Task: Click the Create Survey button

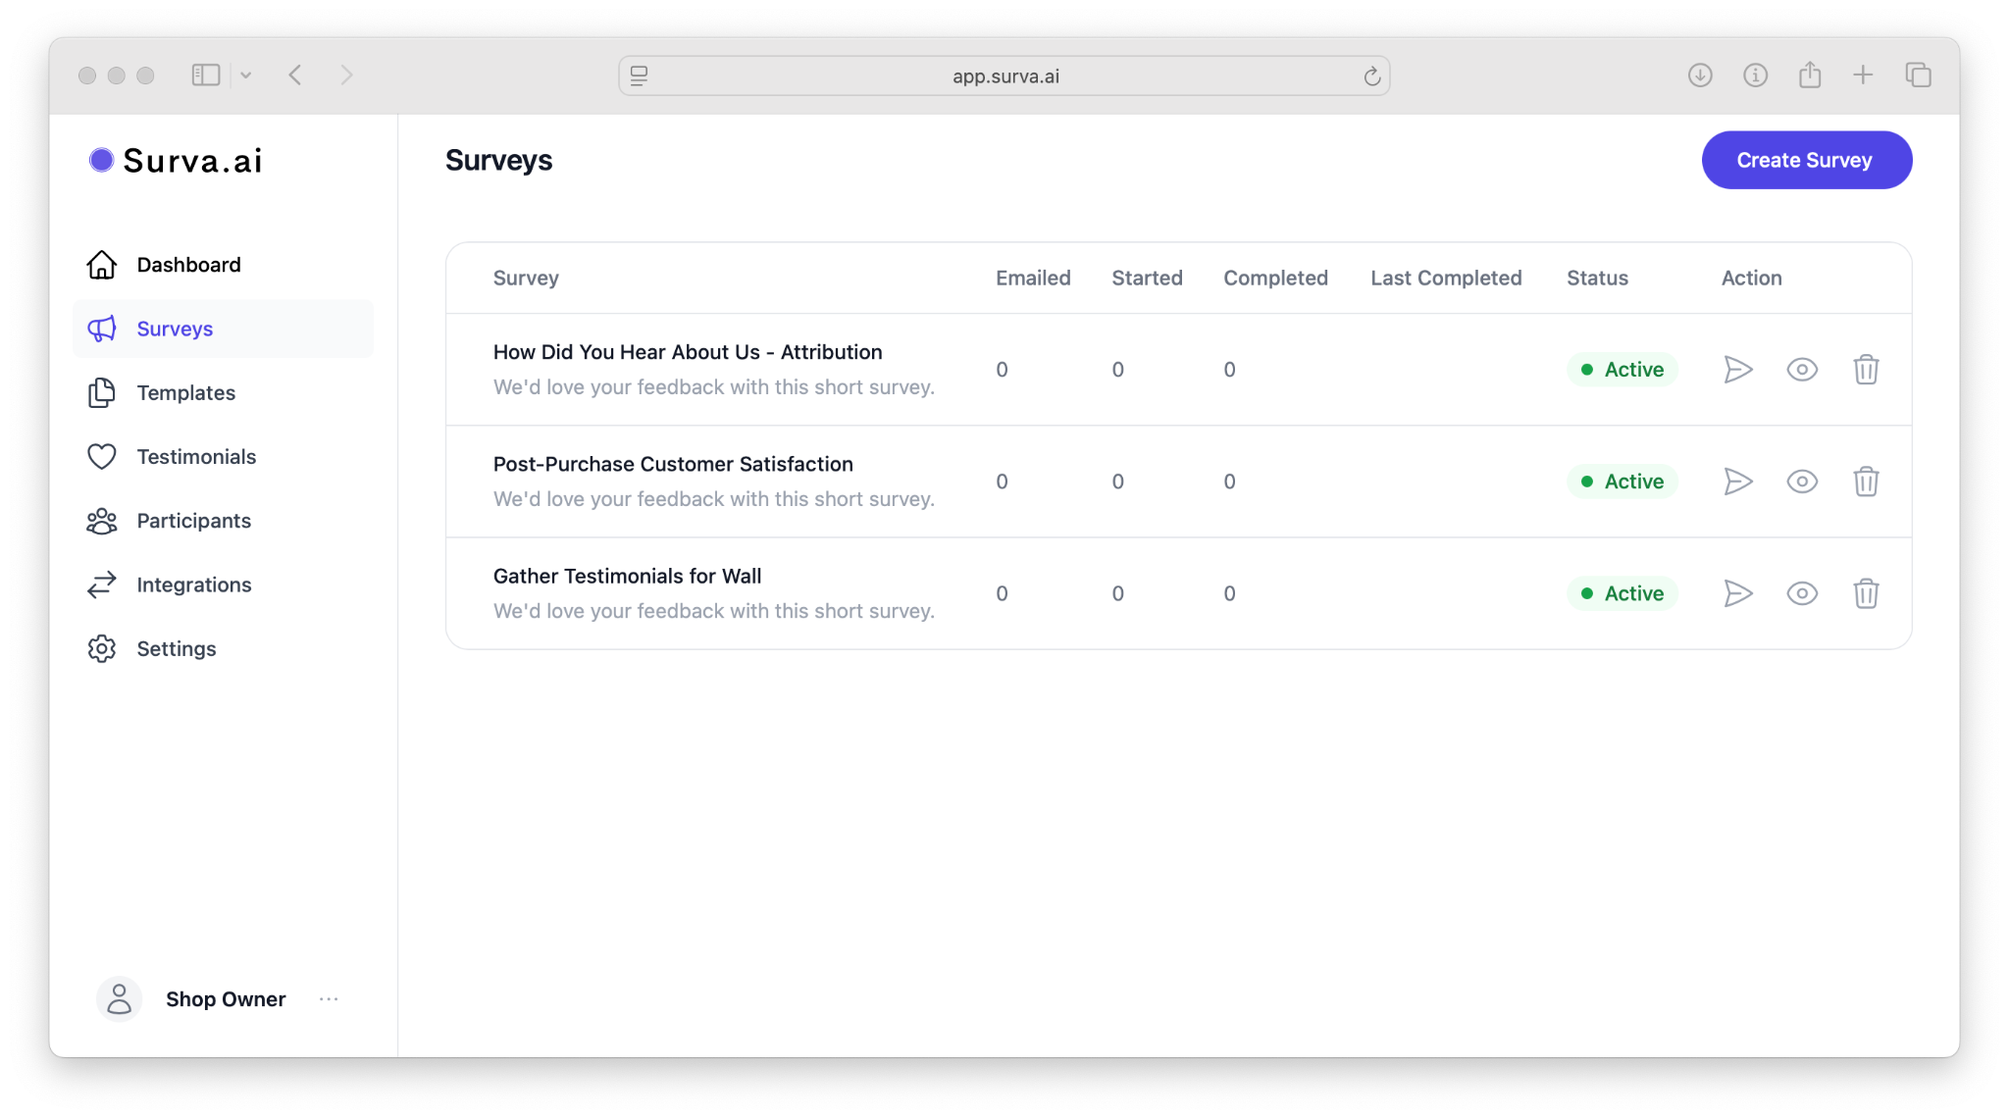Action: tap(1805, 160)
